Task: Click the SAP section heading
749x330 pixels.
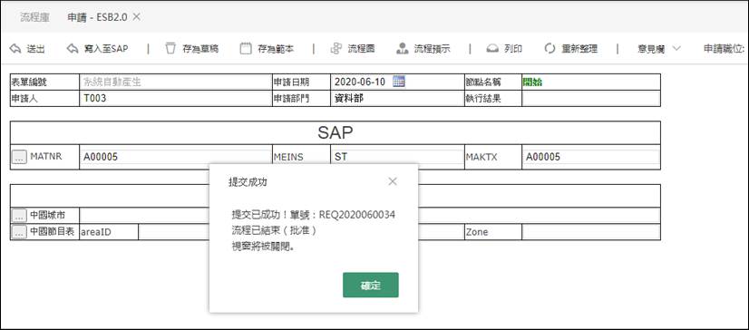Action: (x=335, y=132)
